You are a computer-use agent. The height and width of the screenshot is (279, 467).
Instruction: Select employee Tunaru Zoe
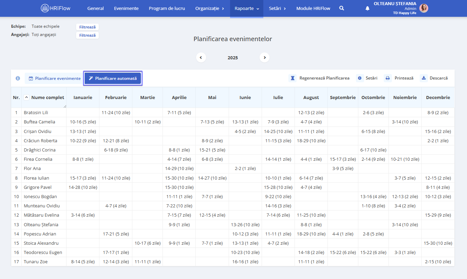[x=36, y=262]
